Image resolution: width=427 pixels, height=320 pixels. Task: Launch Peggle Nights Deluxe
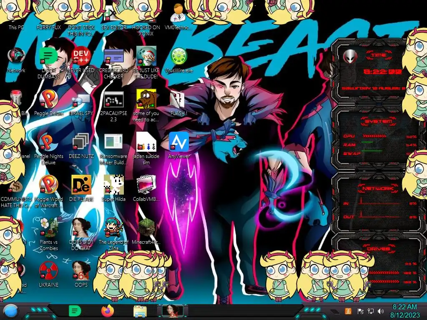48,149
